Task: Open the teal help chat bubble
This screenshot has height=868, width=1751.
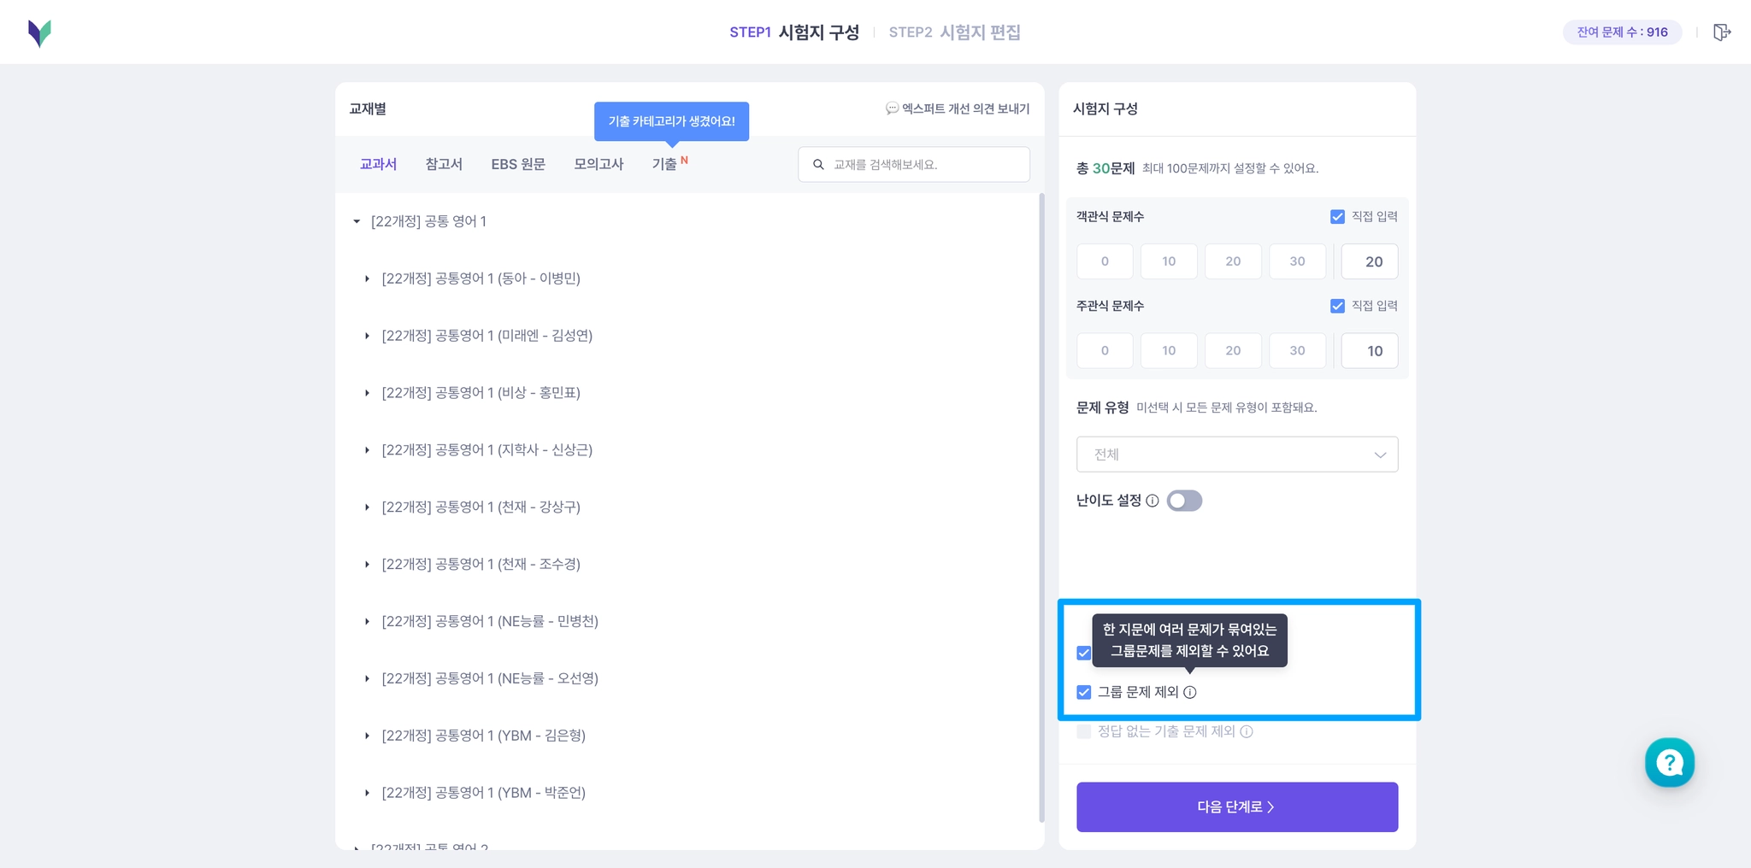Action: [x=1670, y=762]
